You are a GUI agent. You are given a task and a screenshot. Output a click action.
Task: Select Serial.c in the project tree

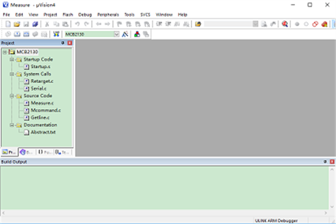(x=39, y=88)
